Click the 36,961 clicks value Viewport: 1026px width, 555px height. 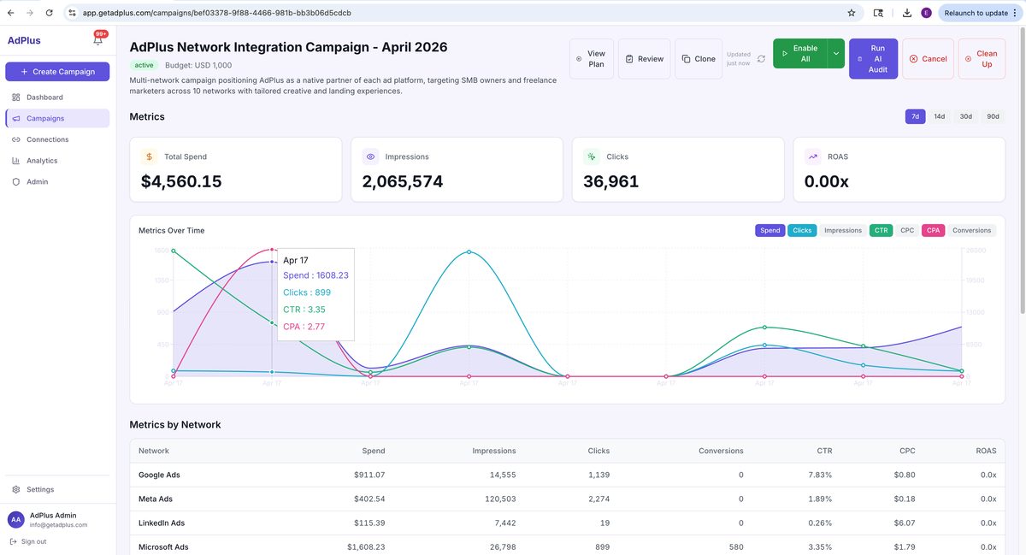click(611, 181)
